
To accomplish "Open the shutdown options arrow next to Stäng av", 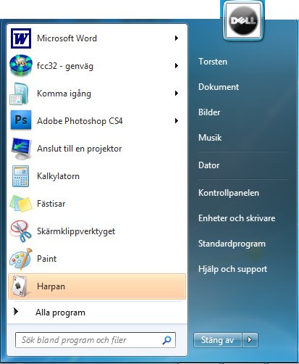I will 250,340.
